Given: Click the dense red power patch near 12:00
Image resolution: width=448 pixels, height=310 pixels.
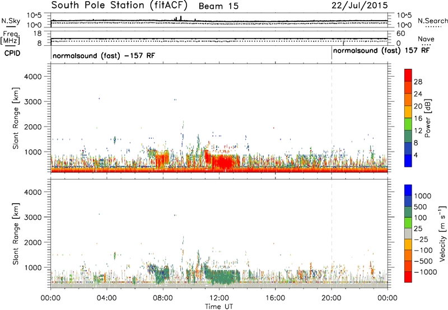Looking at the screenshot, I should pos(225,162).
